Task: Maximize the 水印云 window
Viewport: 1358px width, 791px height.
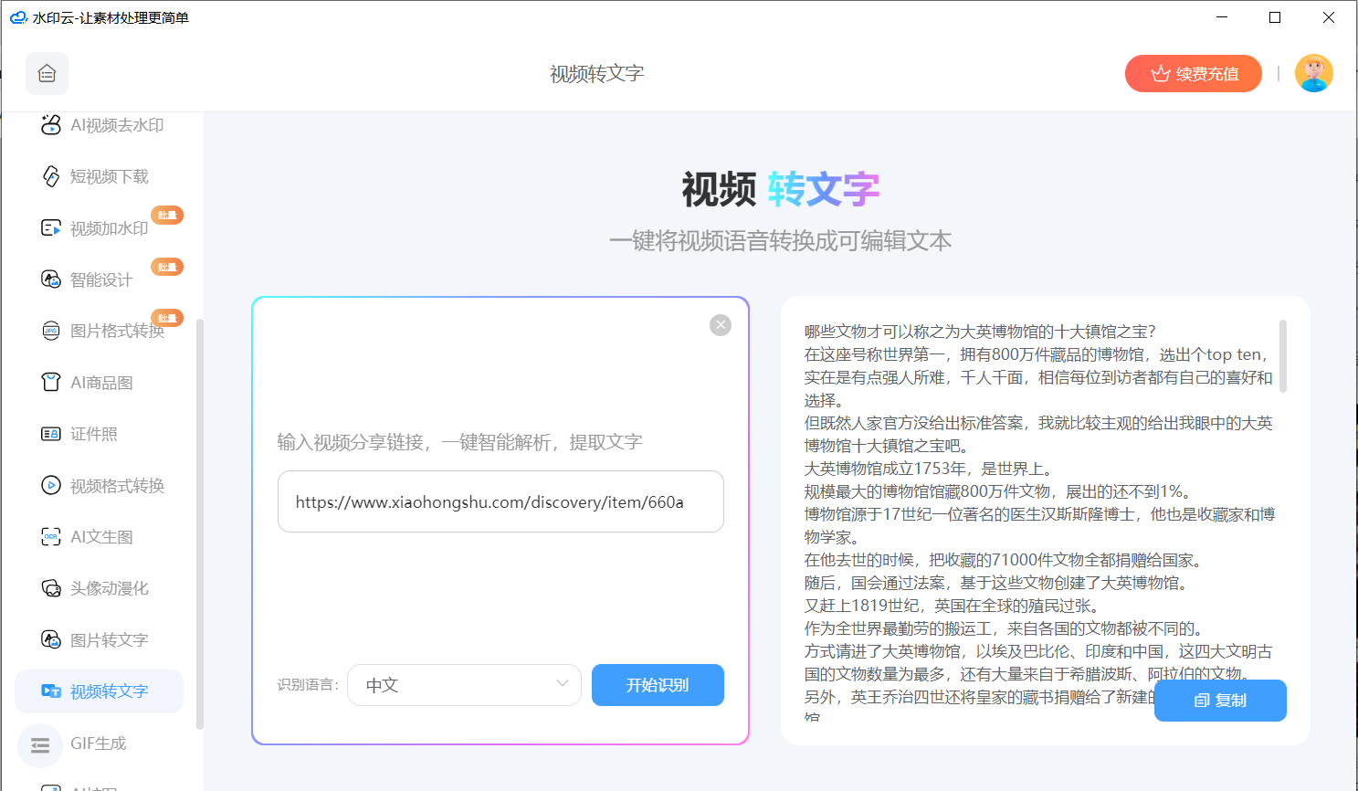Action: pos(1275,17)
